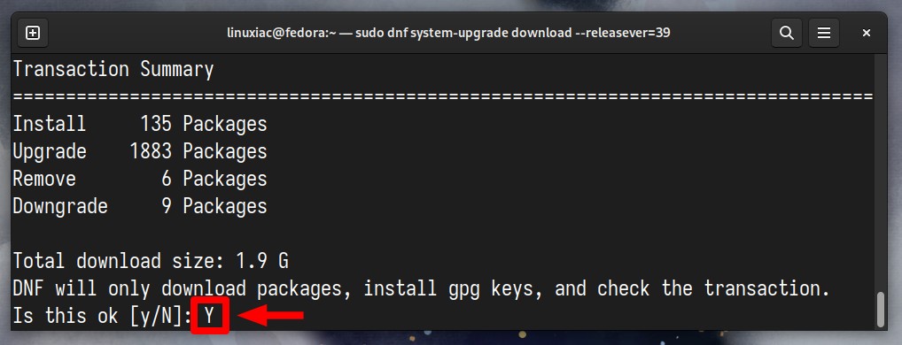
Task: Click the Install 135 Packages line
Action: (140, 124)
